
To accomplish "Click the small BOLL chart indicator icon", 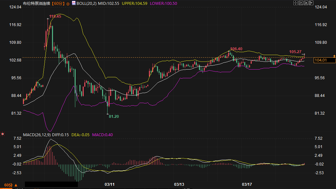I will 74,3.
